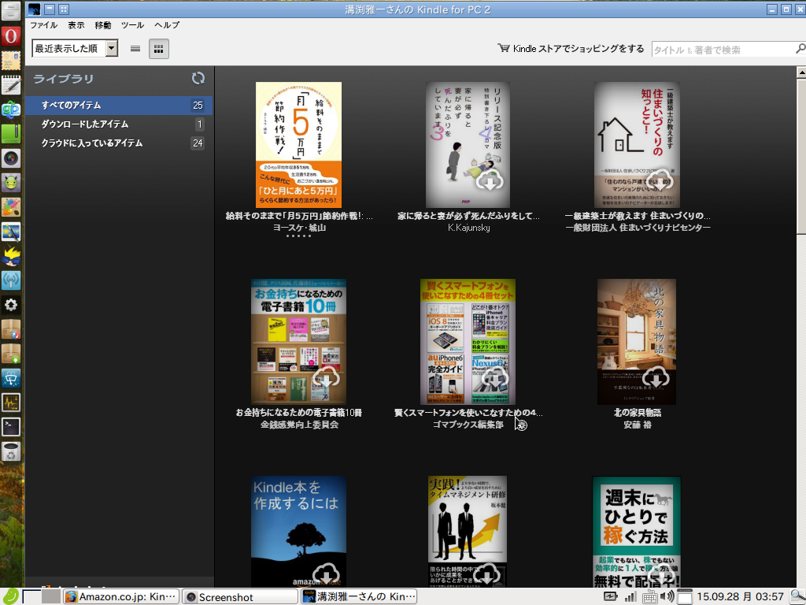Switch to Kindle taskbar window button
Image resolution: width=806 pixels, height=605 pixels.
[358, 597]
